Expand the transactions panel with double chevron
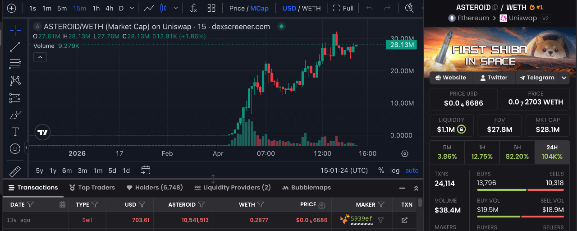Image resolution: width=577 pixels, height=231 pixels. tap(416, 188)
